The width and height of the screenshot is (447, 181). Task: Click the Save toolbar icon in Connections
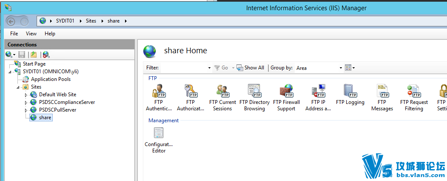point(22,55)
